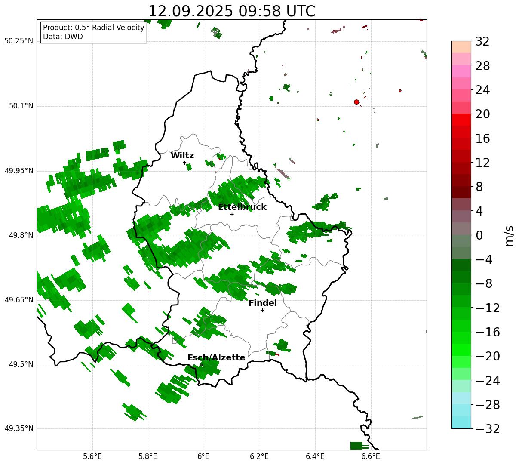Screen dimensions: 519x465
Task: Click the 49.8°N latitude tick label
Action: (x=21, y=235)
